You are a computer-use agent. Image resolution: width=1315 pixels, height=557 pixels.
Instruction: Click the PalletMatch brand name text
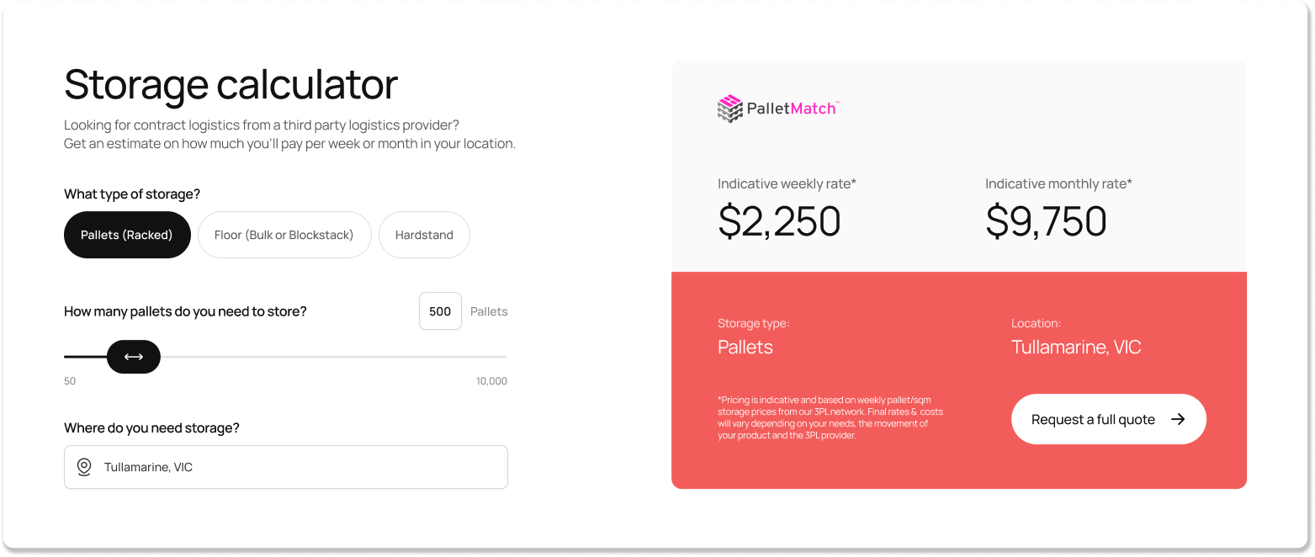[x=791, y=109]
